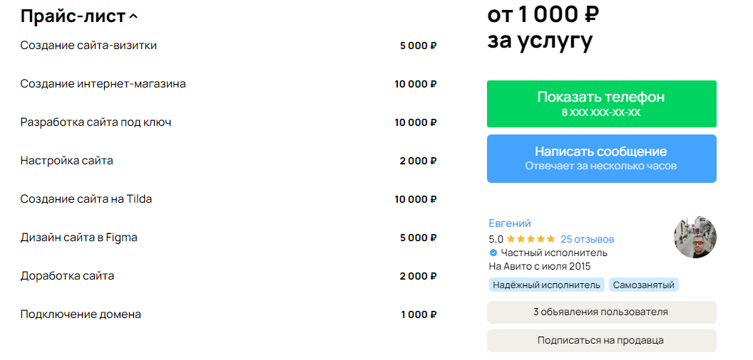Select the Создание интернет-магазина row
Image resolution: width=753 pixels, height=360 pixels.
pyautogui.click(x=229, y=84)
